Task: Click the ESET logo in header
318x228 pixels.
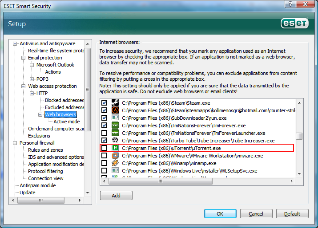Action: (x=294, y=24)
